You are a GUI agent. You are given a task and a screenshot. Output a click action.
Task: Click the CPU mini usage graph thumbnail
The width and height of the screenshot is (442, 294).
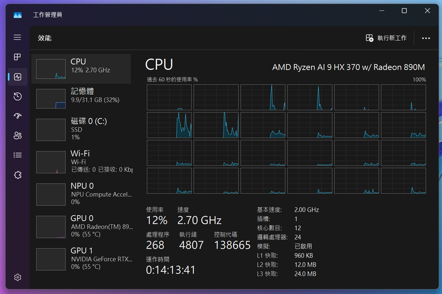point(51,69)
